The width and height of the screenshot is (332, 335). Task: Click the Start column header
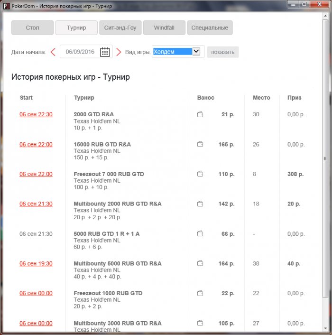26,98
